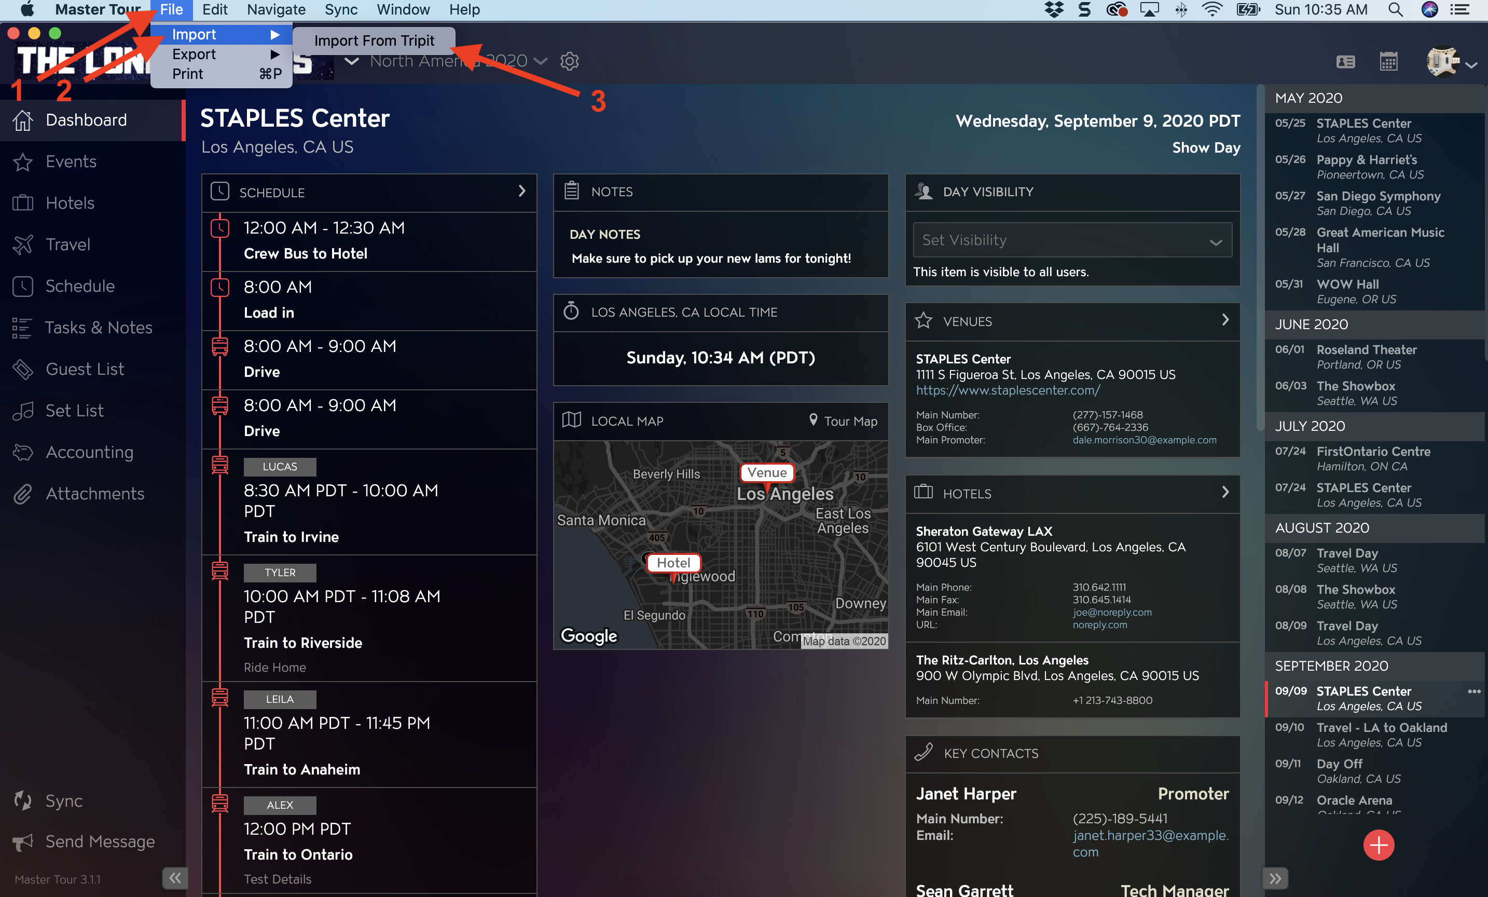This screenshot has height=897, width=1488.
Task: Collapse the right events panel chevron
Action: 1275,878
